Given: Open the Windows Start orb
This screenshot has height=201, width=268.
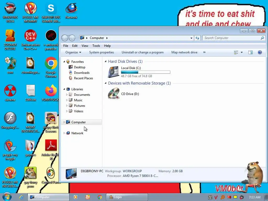Looking at the screenshot, I should 7,197.
